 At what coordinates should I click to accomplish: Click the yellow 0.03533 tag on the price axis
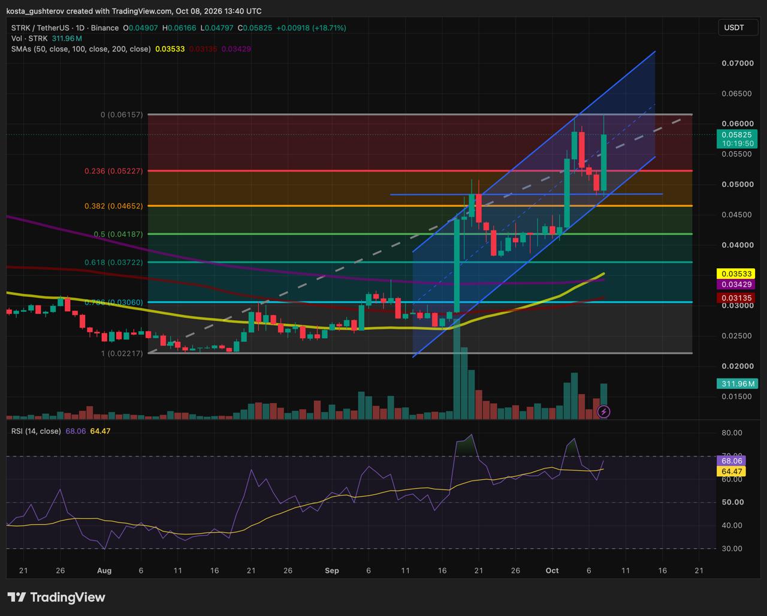click(x=736, y=274)
